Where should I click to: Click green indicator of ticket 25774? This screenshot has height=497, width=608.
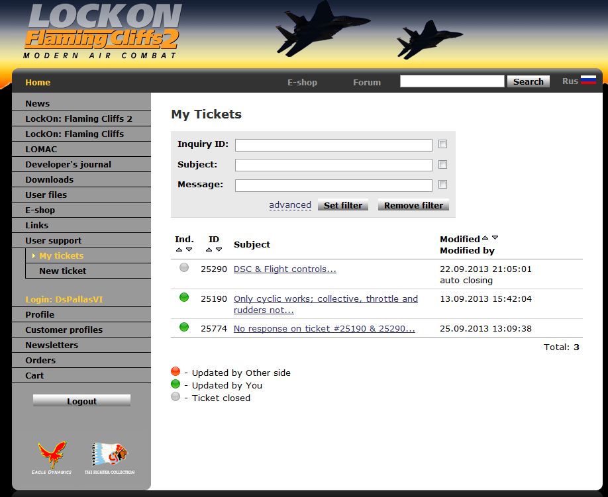(x=184, y=327)
